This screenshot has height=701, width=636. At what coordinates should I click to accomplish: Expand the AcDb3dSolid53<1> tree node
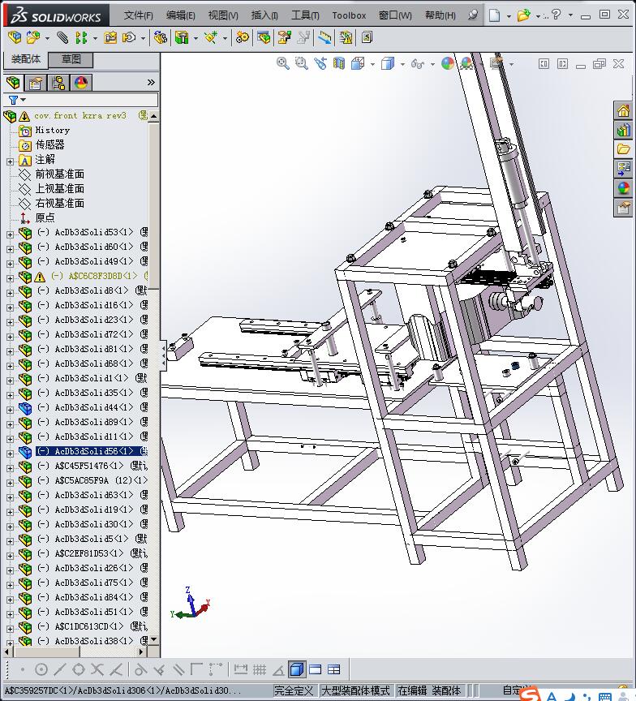(x=11, y=234)
